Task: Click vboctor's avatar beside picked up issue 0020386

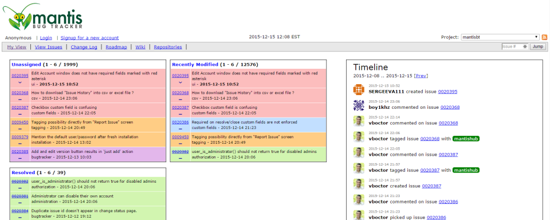Action: pyautogui.click(x=359, y=215)
